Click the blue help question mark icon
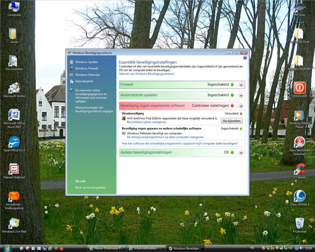The height and width of the screenshot is (252, 315). pos(245,58)
